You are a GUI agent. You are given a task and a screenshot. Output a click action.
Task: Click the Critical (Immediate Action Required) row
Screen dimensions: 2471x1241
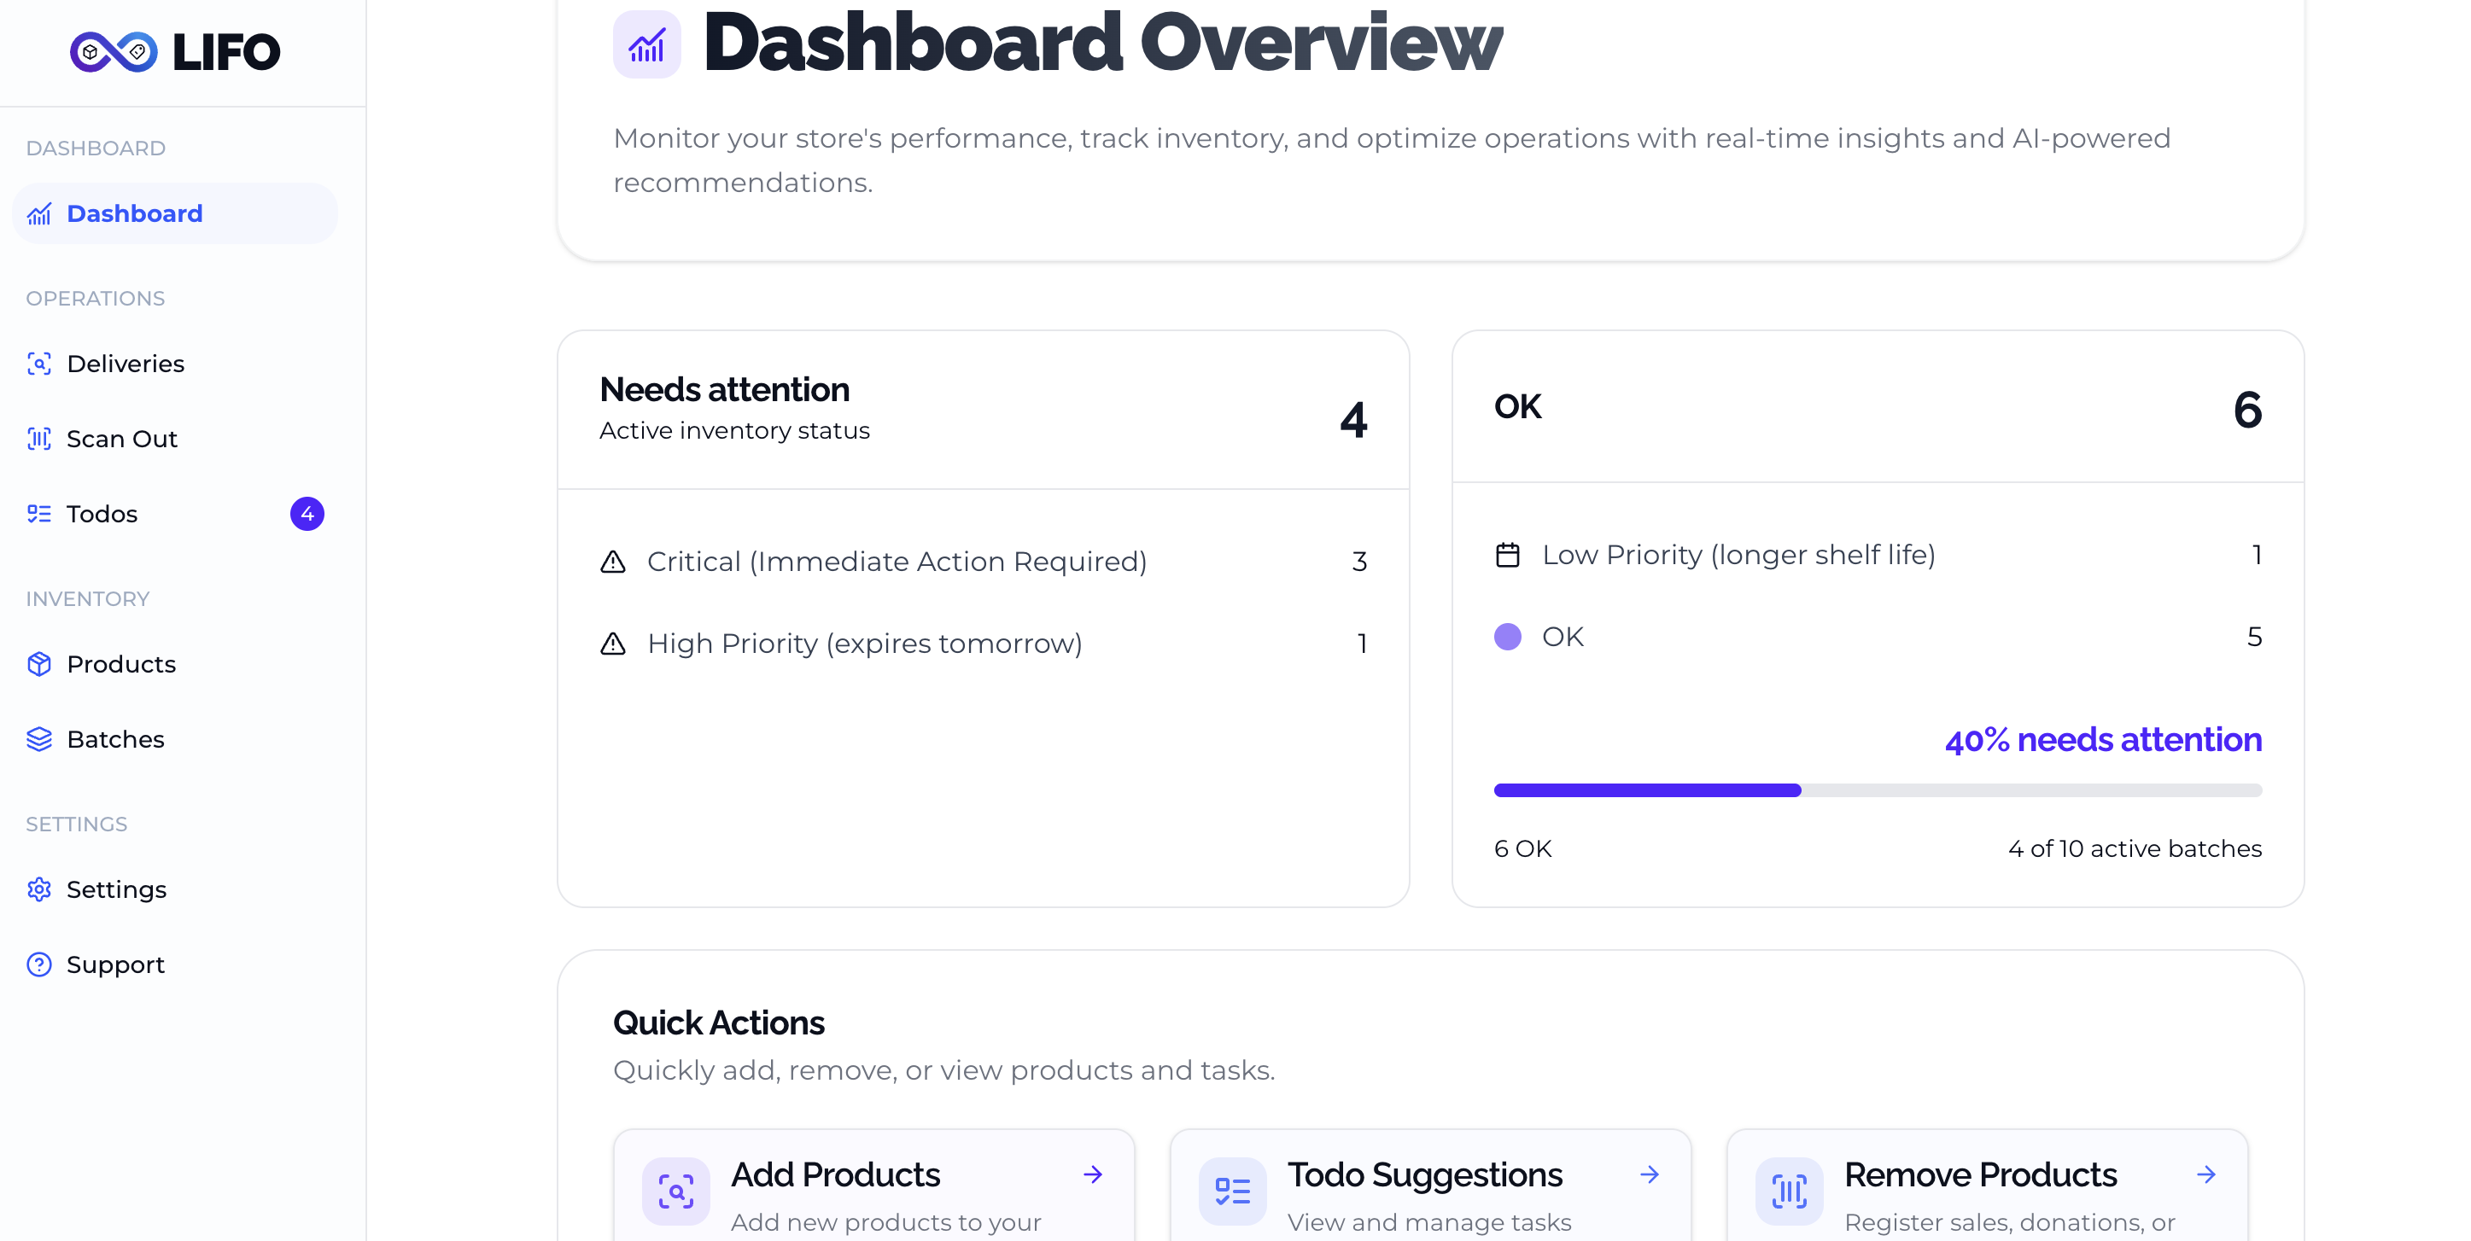[x=896, y=561]
